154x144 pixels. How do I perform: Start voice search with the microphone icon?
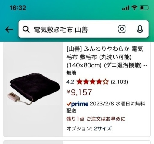point(140,29)
